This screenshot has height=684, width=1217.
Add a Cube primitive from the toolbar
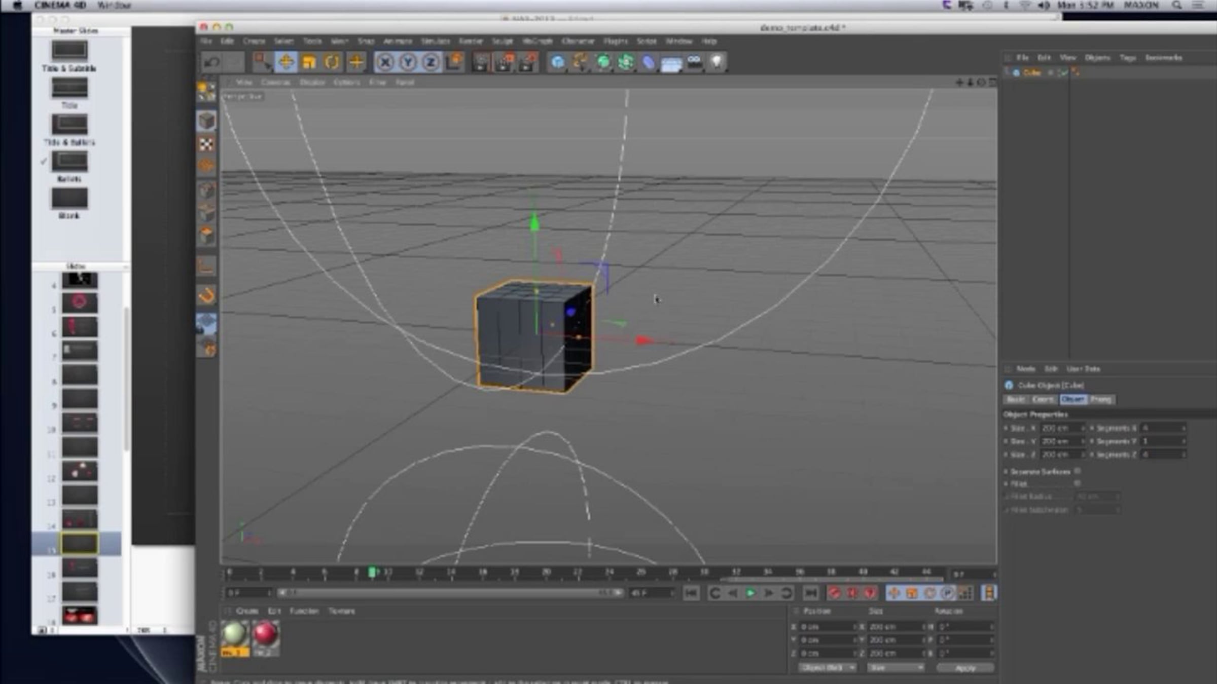point(558,62)
